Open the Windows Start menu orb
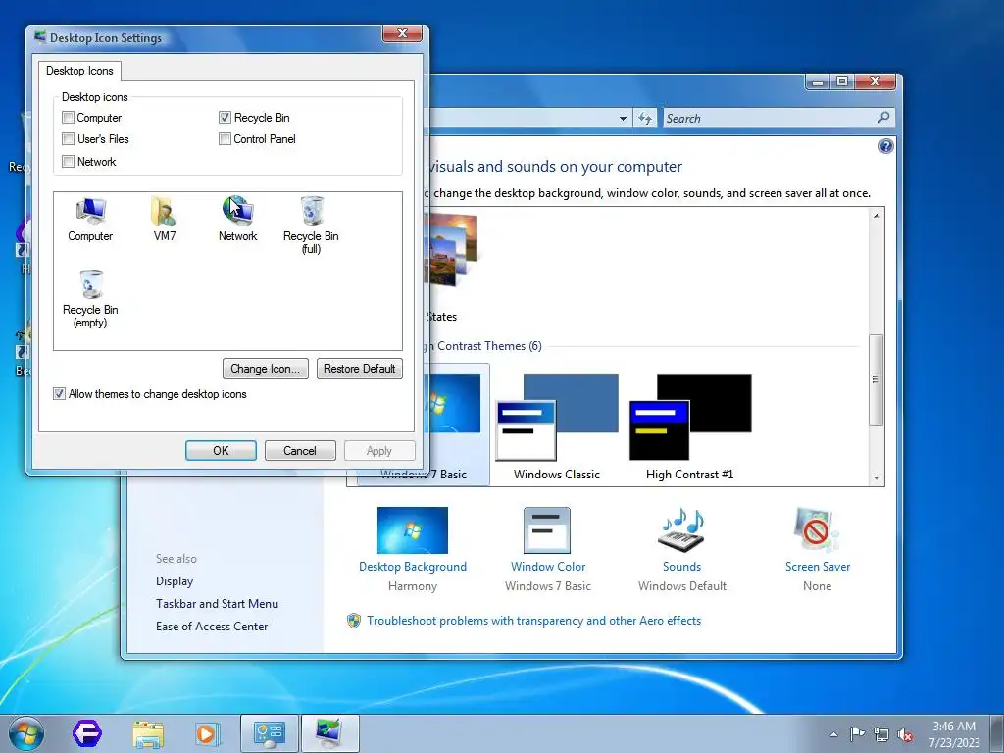 click(25, 733)
